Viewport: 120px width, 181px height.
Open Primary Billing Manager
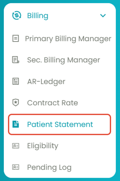click(x=68, y=39)
